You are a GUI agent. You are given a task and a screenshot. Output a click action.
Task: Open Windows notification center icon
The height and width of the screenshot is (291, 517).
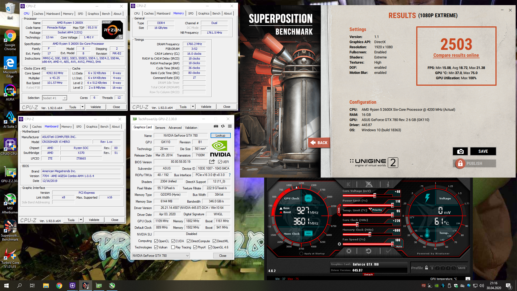click(x=509, y=286)
